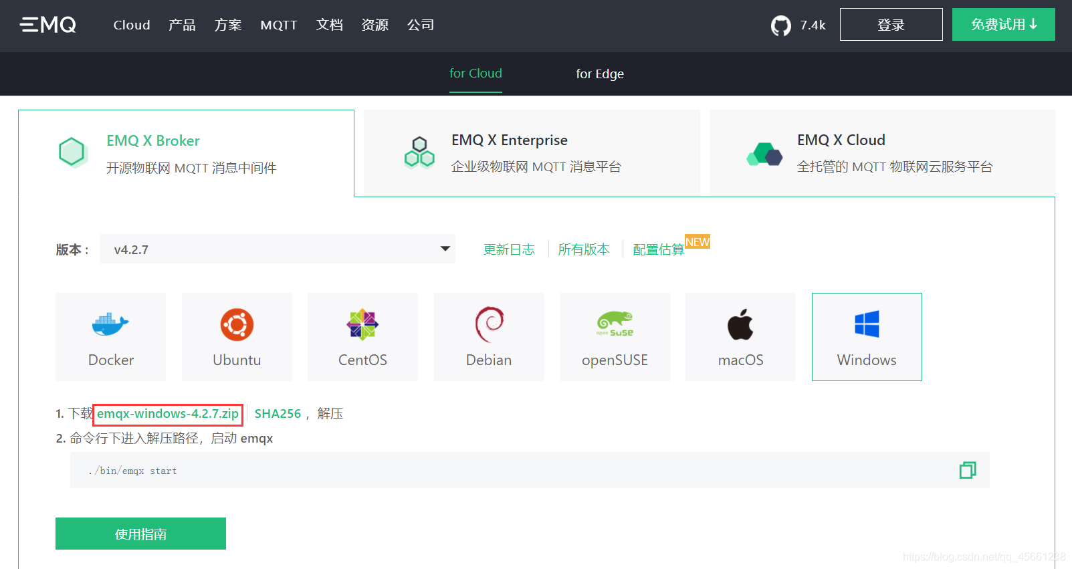Click the 使用指南 guide button
This screenshot has height=569, width=1072.
click(x=140, y=534)
